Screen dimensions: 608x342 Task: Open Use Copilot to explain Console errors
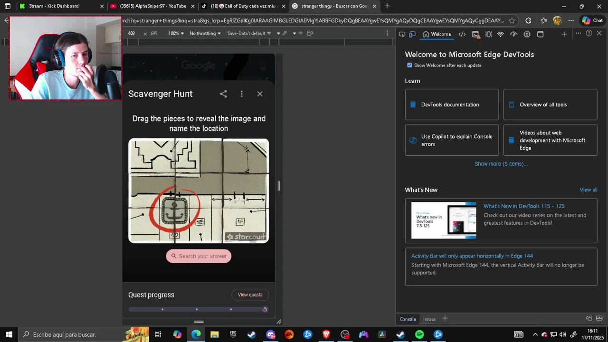coord(452,140)
